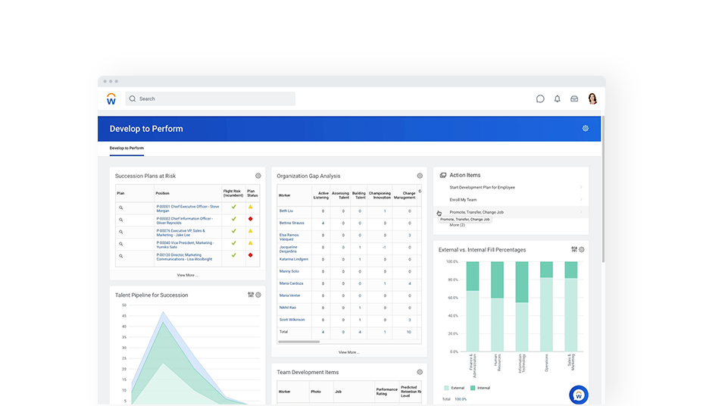Open the chat messages icon in header

point(540,98)
